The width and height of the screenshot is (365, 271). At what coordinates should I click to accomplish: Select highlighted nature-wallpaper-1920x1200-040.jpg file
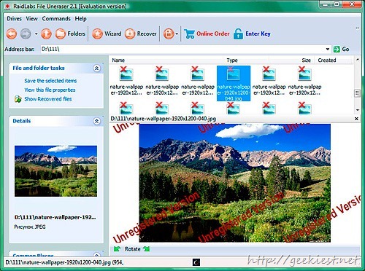pos(234,83)
